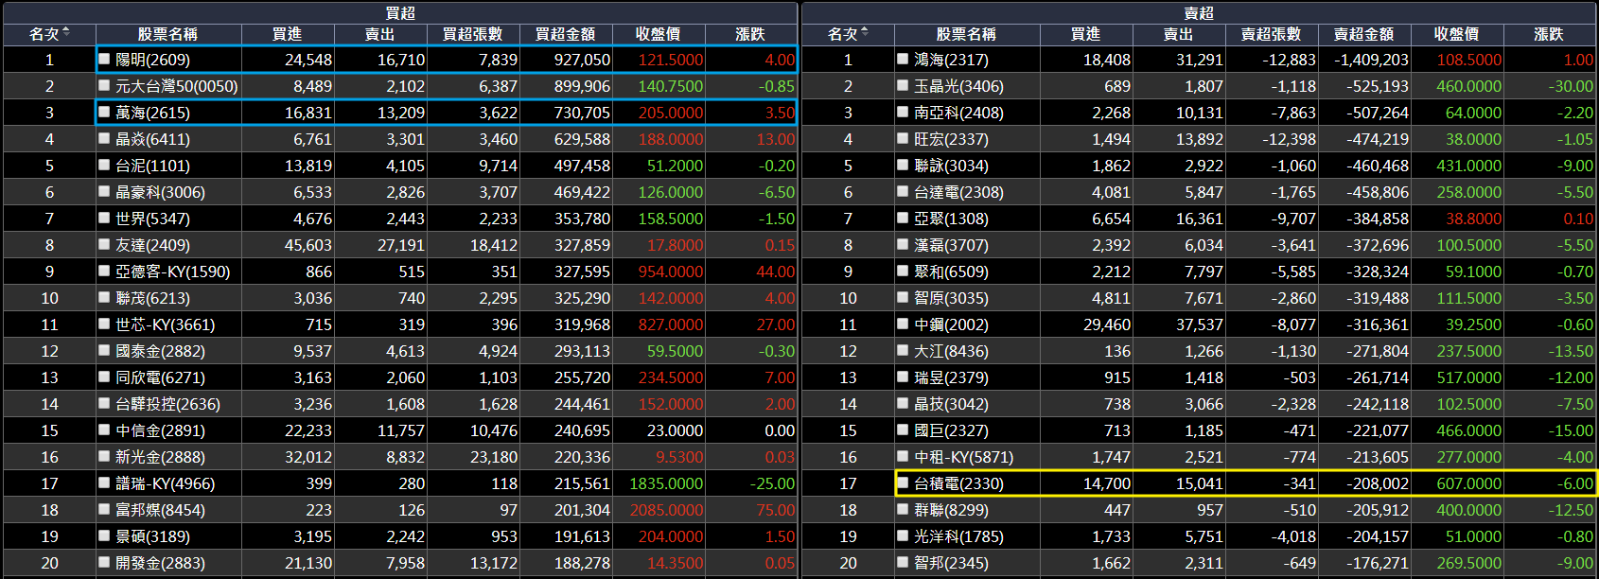Select stock name 群聯(8299)
1599x579 pixels.
(951, 510)
